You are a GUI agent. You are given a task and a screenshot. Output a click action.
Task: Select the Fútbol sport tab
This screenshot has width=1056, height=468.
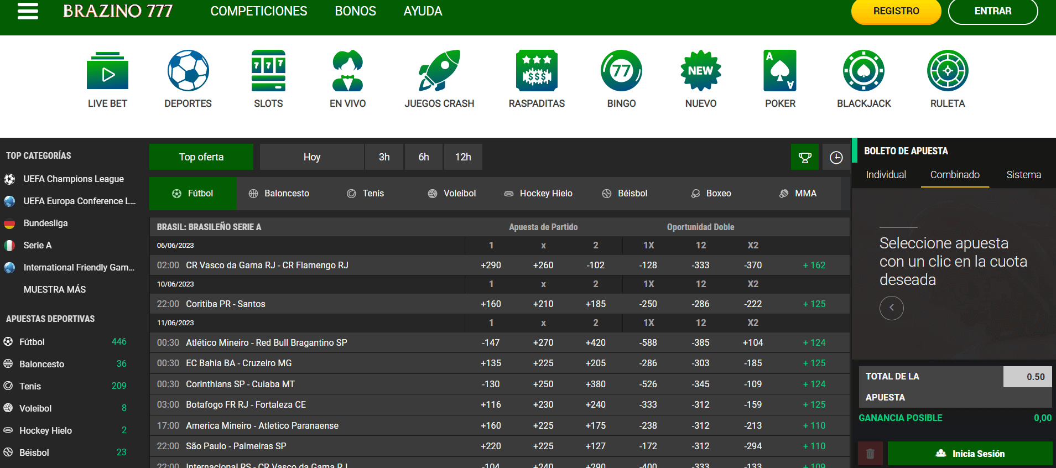193,194
